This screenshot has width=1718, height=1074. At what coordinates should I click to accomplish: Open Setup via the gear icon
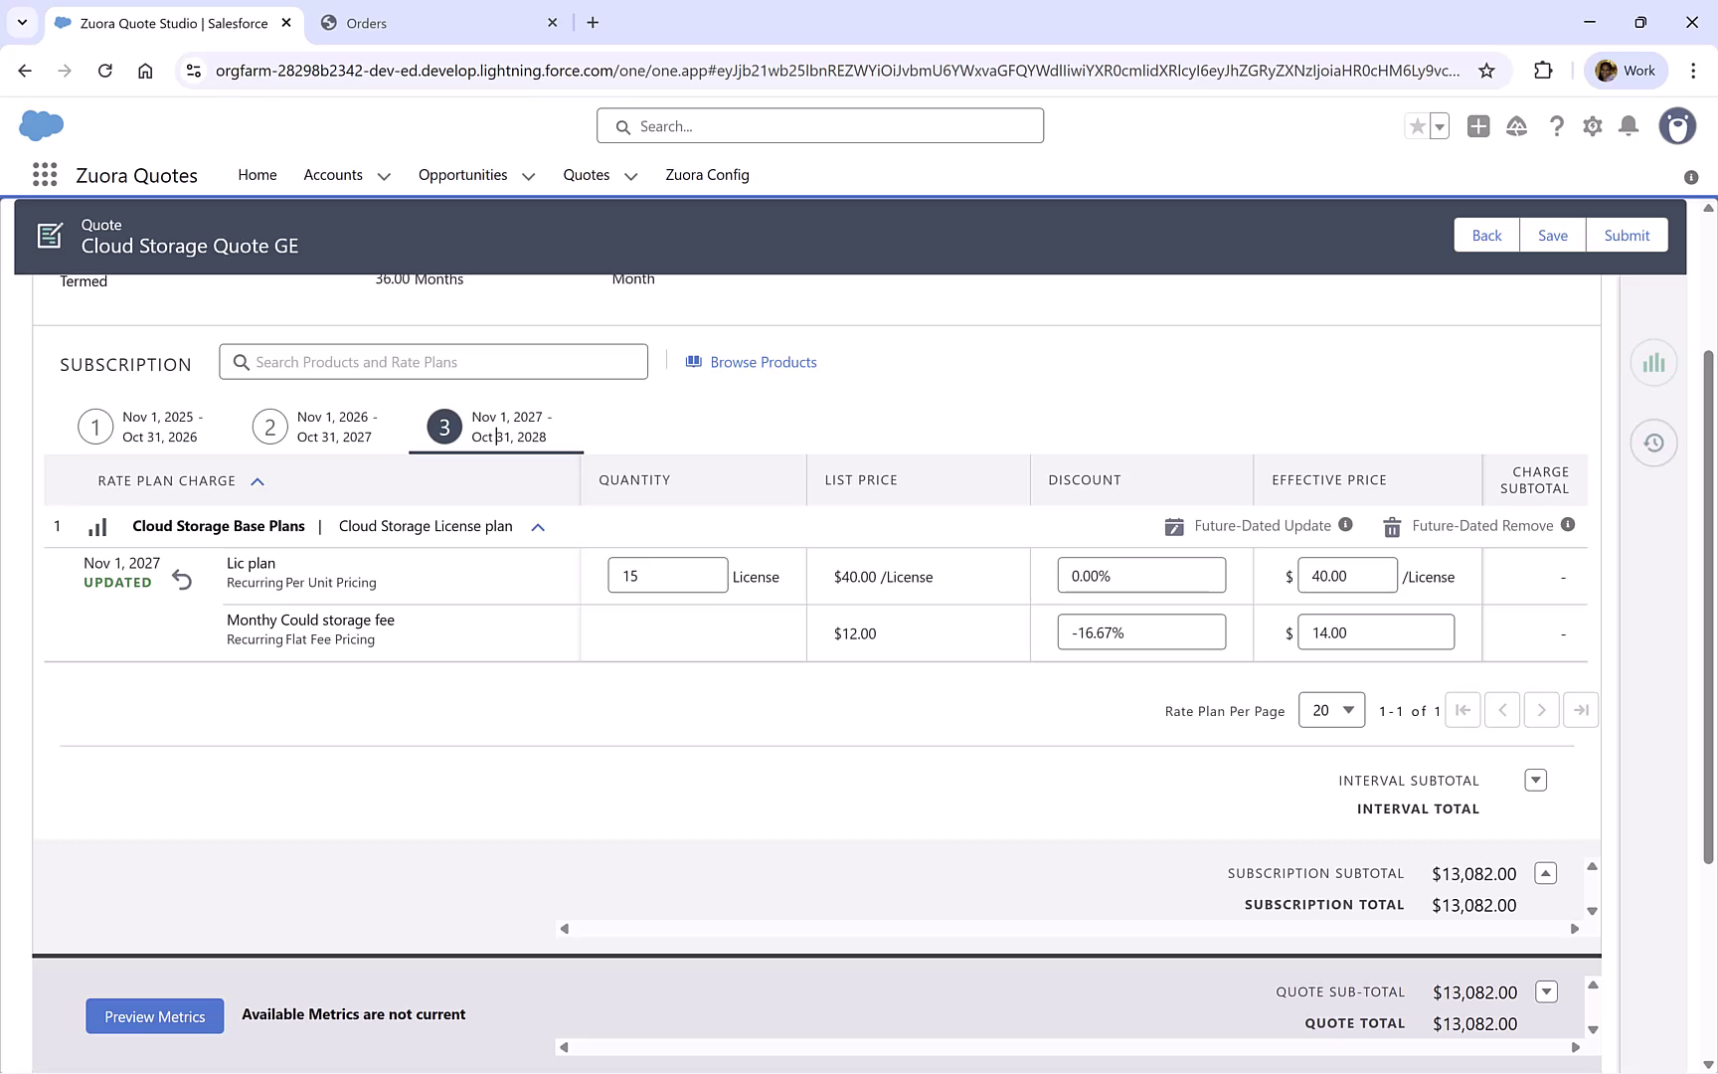coord(1592,126)
